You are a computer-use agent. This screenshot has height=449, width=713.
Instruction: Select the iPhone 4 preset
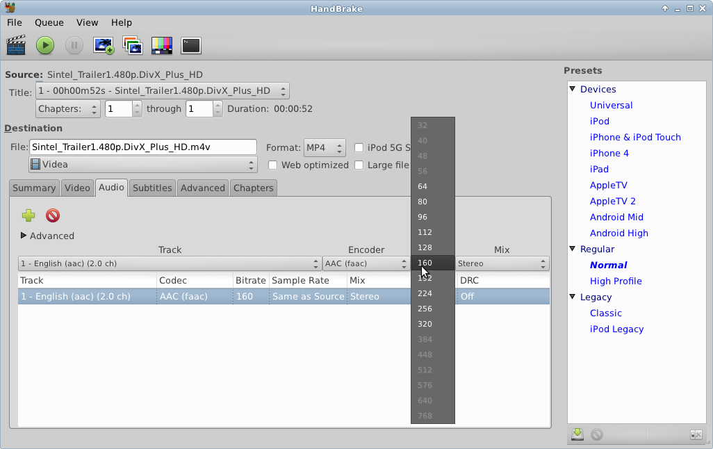point(609,153)
